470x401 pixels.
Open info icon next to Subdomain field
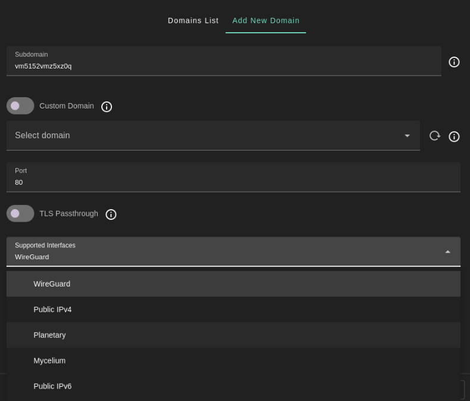click(x=454, y=62)
